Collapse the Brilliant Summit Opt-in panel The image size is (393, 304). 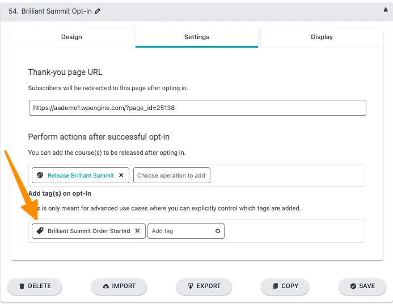pyautogui.click(x=386, y=10)
